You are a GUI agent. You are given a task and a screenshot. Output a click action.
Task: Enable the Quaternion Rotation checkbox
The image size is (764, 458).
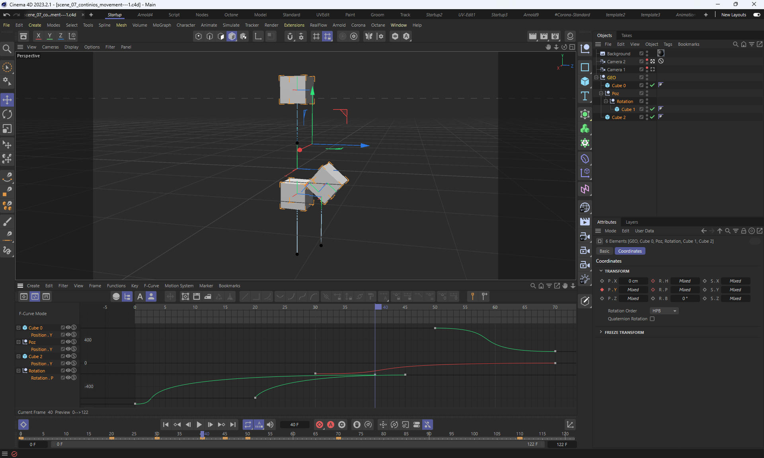652,319
